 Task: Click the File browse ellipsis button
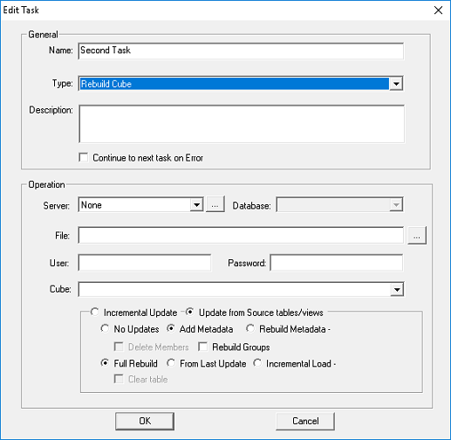coord(417,236)
